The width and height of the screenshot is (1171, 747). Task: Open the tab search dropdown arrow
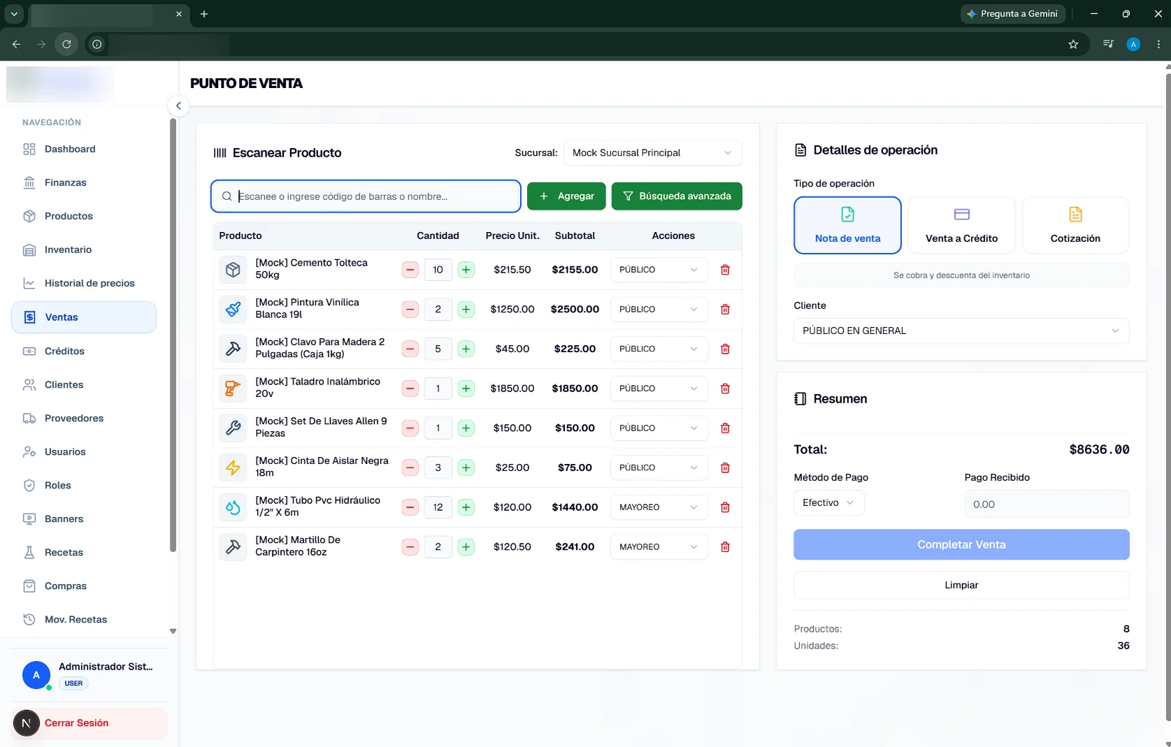(14, 14)
